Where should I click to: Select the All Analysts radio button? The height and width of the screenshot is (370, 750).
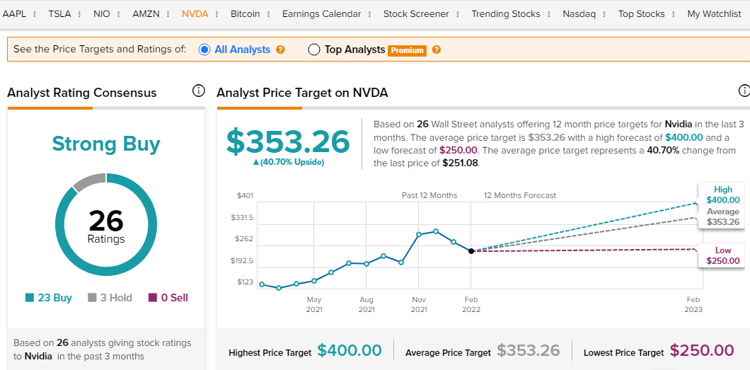tap(204, 50)
